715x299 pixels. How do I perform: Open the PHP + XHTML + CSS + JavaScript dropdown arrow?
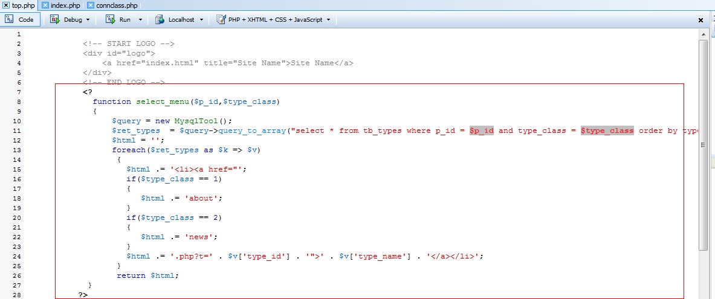pyautogui.click(x=328, y=20)
